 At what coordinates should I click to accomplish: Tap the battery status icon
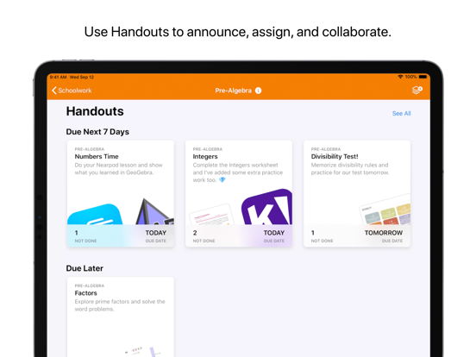pos(423,77)
